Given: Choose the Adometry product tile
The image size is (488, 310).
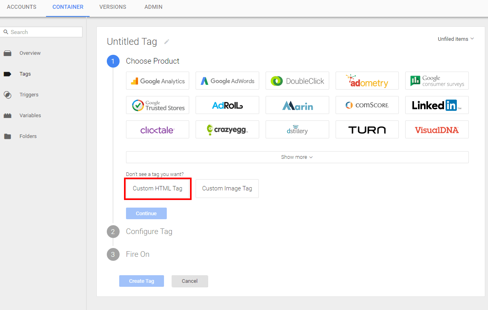Looking at the screenshot, I should click(367, 81).
